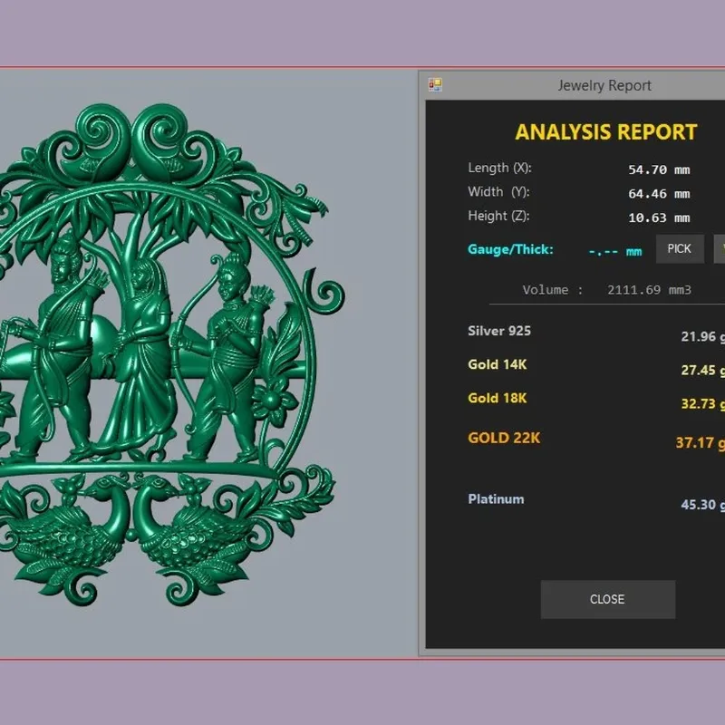Image resolution: width=725 pixels, height=725 pixels.
Task: Select the Jewelry Report title bar
Action: click(x=572, y=85)
